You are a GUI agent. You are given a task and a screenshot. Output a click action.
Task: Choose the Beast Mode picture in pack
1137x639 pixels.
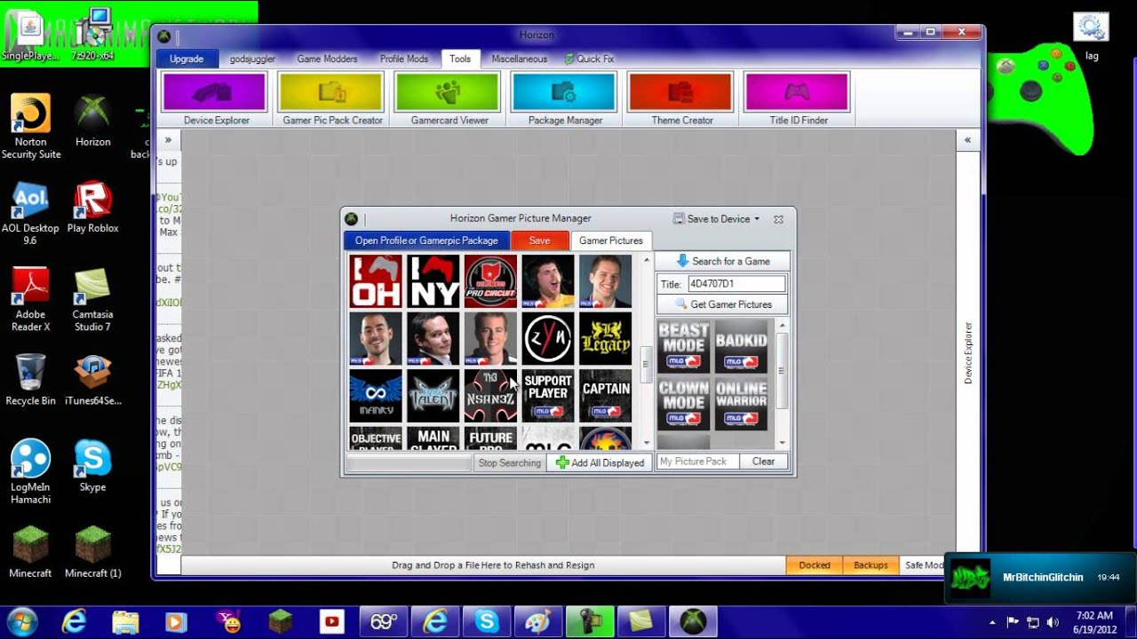[x=683, y=346]
